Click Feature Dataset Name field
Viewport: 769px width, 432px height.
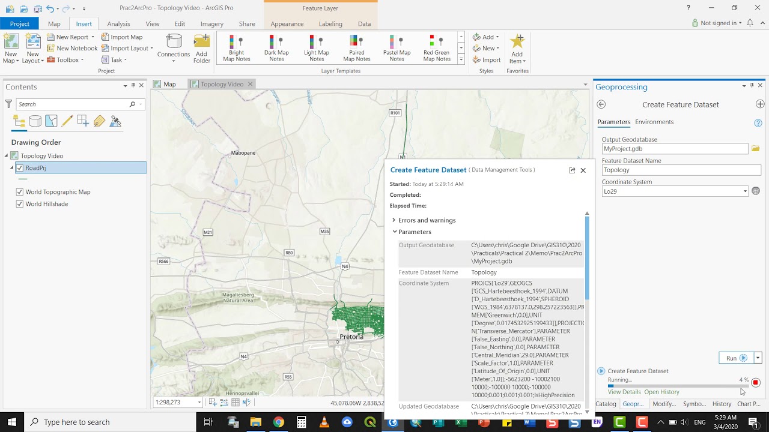tap(681, 170)
